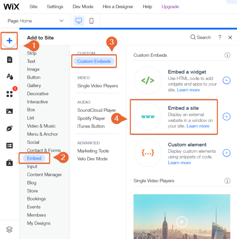Screen dimensions: 237x239
Task: Open the Add Apps sidebar icon
Action: 9,94
